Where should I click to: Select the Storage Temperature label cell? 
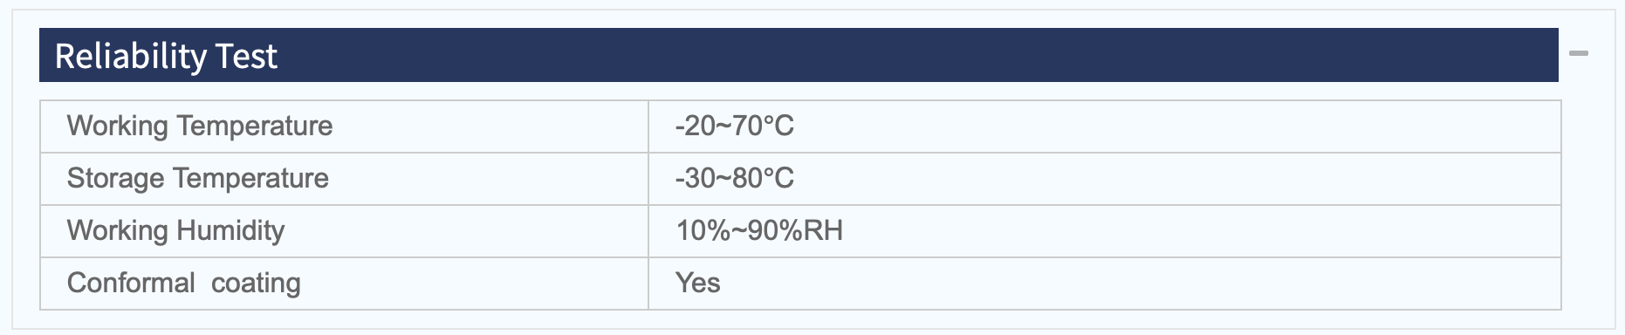click(345, 179)
